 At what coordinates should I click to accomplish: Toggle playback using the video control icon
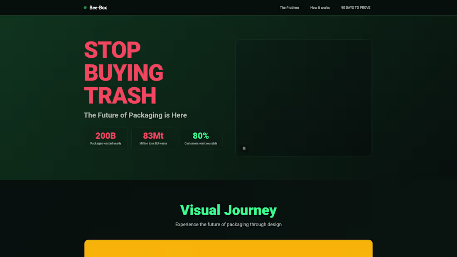coord(244,148)
